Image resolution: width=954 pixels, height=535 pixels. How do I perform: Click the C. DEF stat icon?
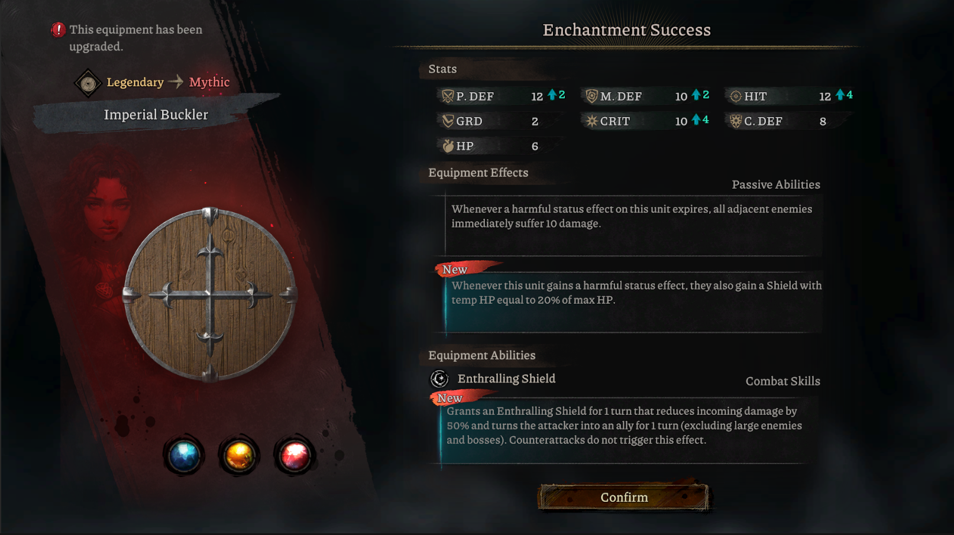click(x=736, y=121)
